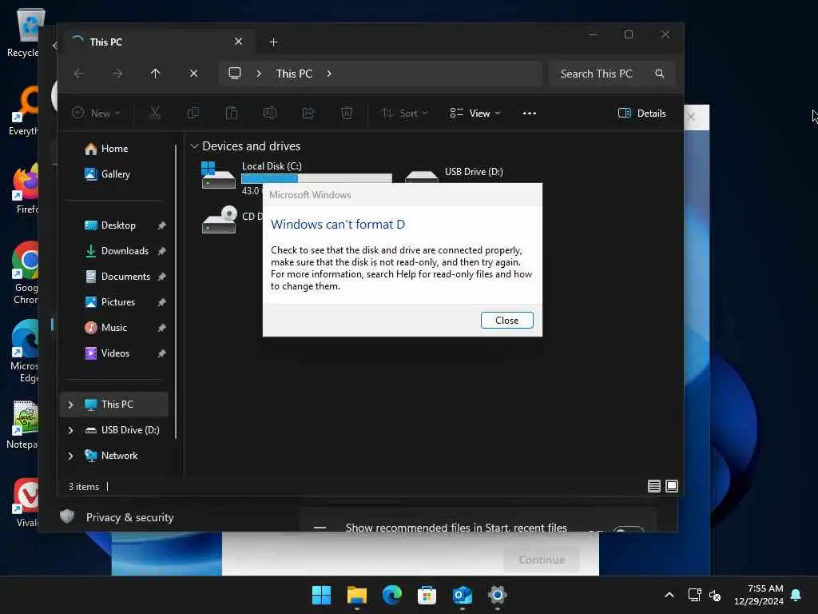Open the pinned Videos folder
The height and width of the screenshot is (614, 818).
[x=107, y=353]
